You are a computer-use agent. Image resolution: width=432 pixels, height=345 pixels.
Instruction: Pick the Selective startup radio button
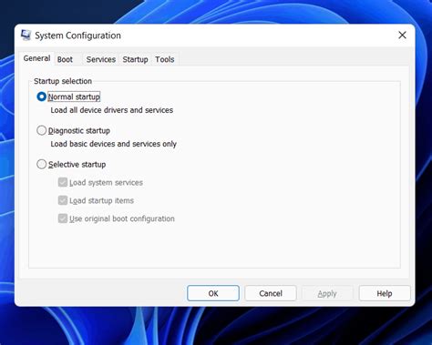[x=41, y=164]
